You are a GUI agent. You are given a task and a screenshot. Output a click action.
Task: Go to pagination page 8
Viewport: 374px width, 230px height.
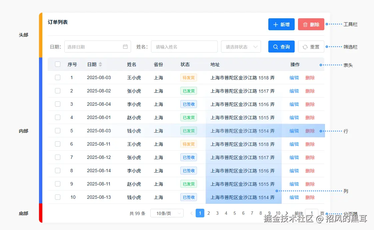(261, 213)
